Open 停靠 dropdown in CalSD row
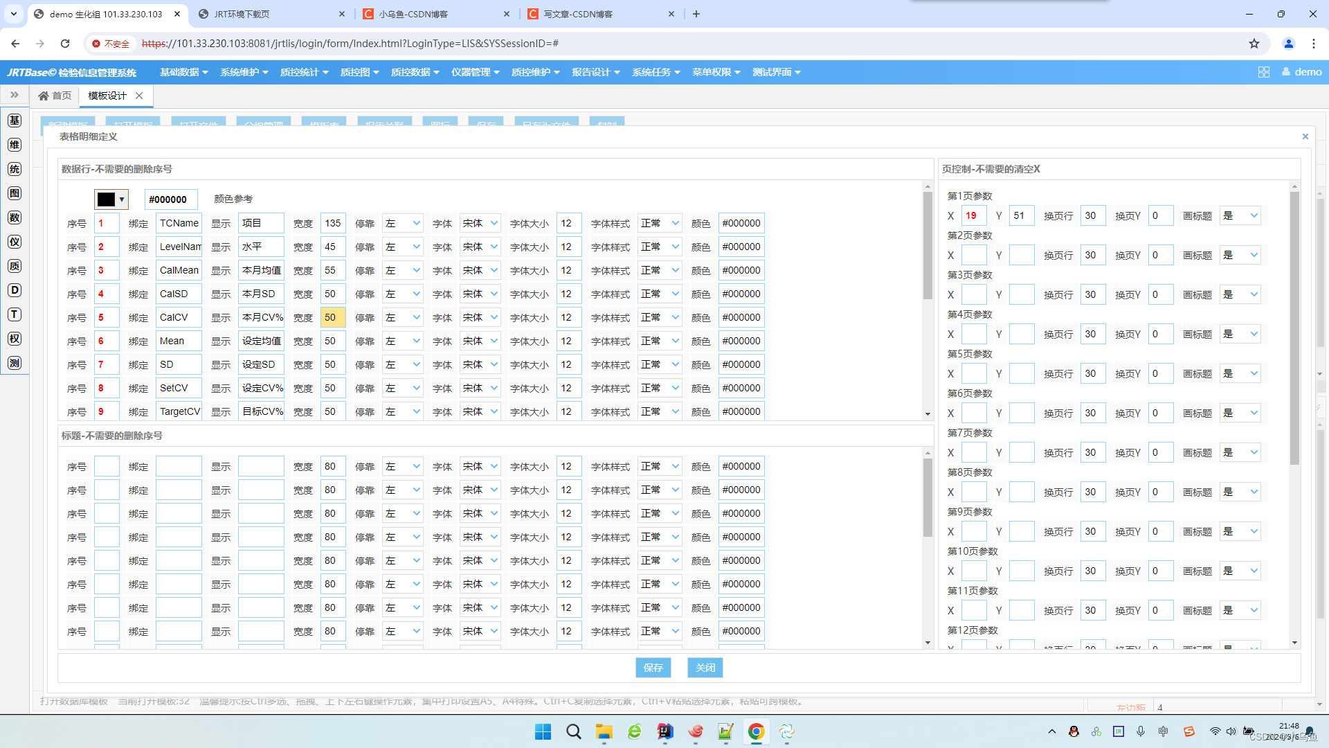Screen dimensions: 1329x748 402,294
